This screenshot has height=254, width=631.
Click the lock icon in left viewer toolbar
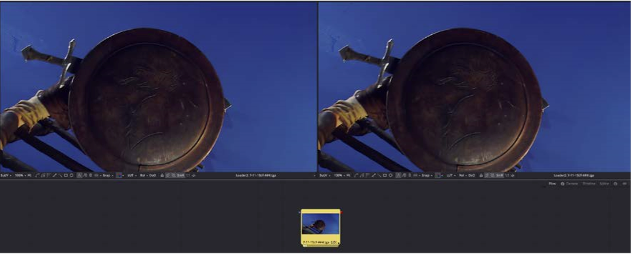pos(163,176)
